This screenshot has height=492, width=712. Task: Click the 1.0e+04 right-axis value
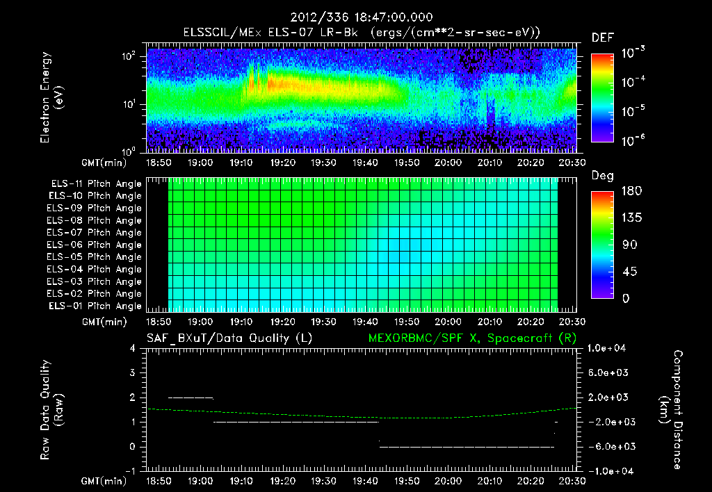[607, 348]
